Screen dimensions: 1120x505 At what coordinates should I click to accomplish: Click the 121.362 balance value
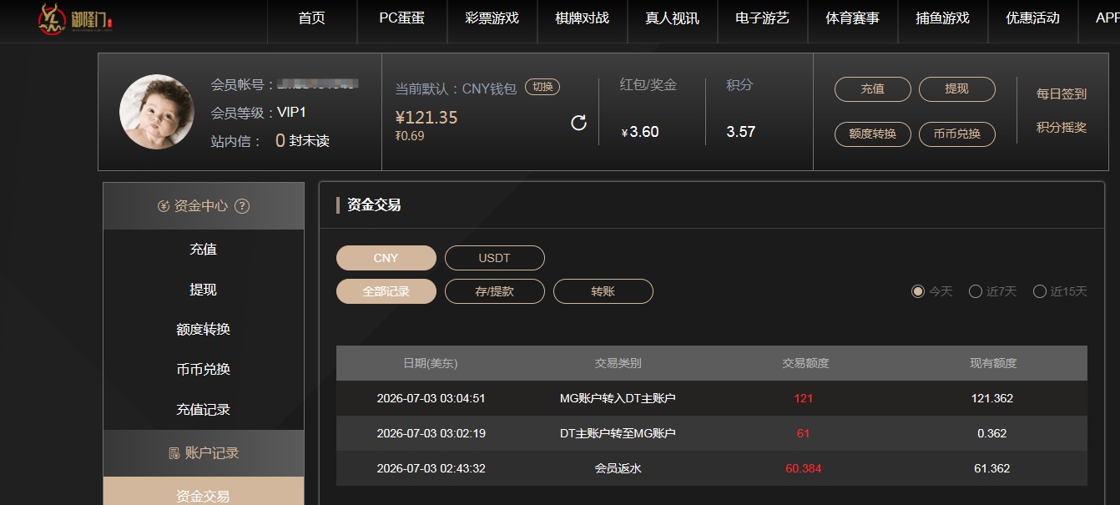992,399
